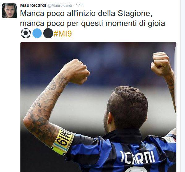Select the word Stagione in tweet
This screenshot has height=172, width=185.
(135, 14)
